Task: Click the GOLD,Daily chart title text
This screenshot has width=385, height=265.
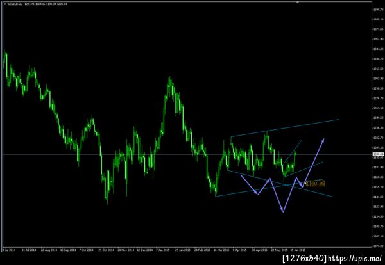Action: click(x=15, y=4)
